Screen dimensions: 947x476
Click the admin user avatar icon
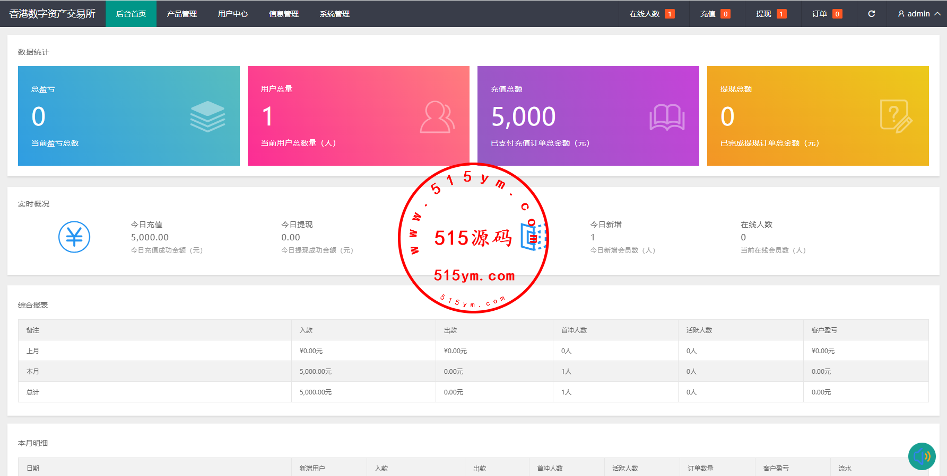point(901,14)
